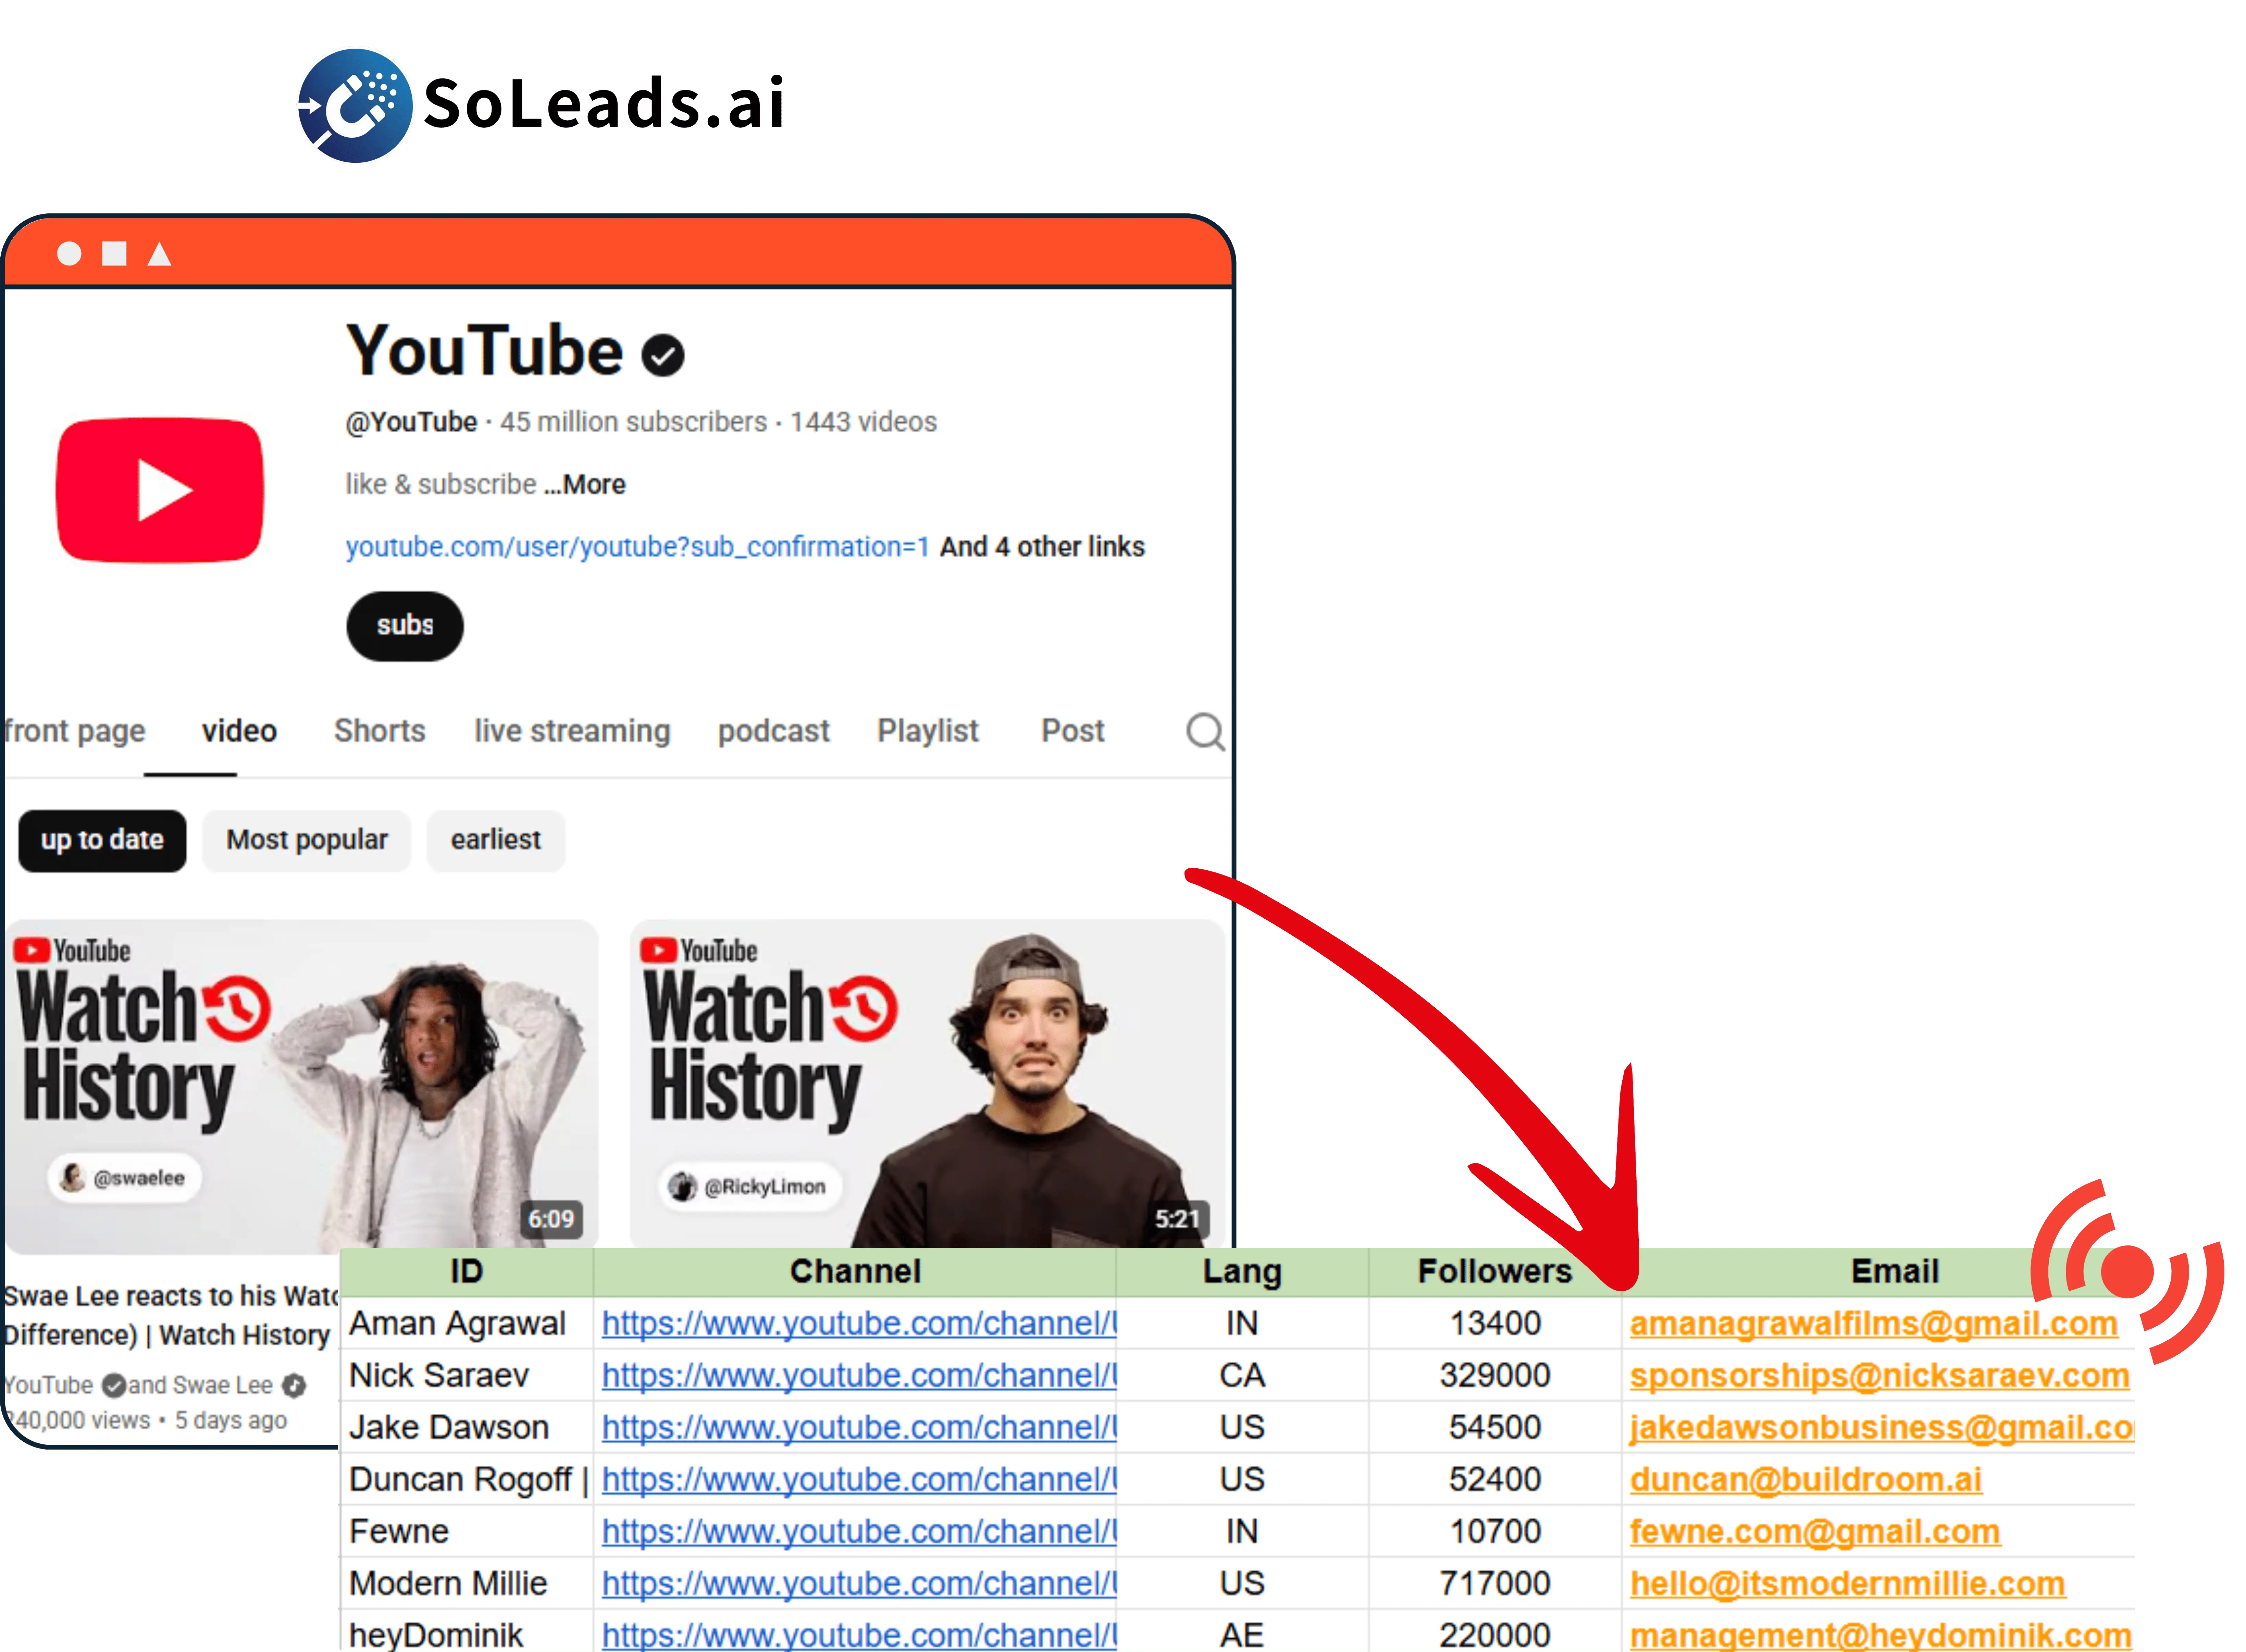Open duncan@buildroom.ai email link
This screenshot has height=1652, width=2246.
pos(1805,1479)
